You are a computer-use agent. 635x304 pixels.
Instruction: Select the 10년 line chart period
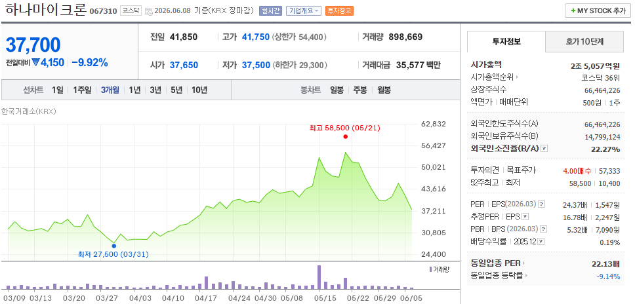coord(199,90)
